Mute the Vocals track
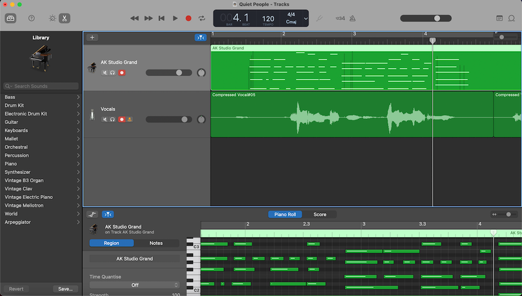This screenshot has width=522, height=296. [104, 119]
